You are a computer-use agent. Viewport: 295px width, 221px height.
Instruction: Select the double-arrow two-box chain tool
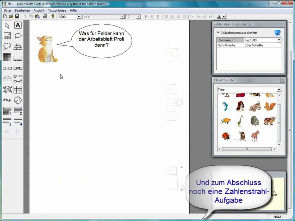(18, 68)
